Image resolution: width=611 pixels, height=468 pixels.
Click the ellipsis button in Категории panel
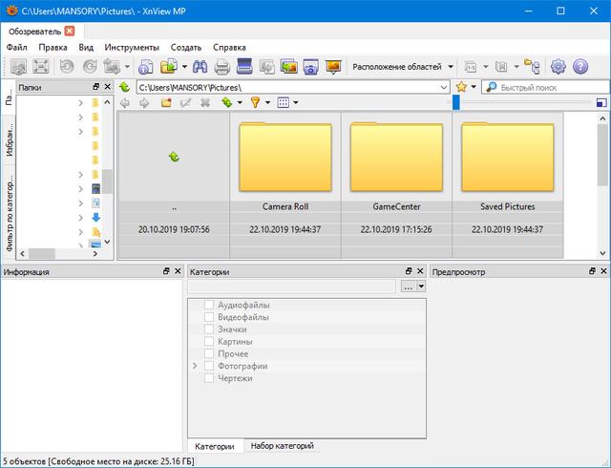pos(408,287)
